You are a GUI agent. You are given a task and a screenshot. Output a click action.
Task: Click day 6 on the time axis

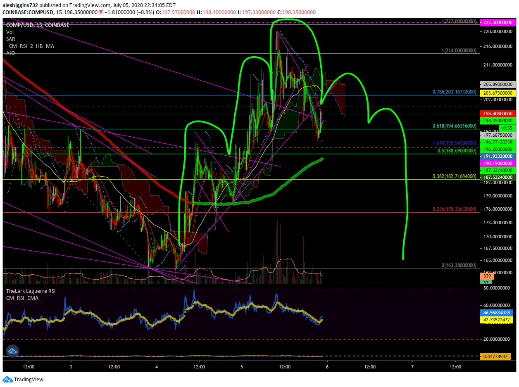coord(327,366)
